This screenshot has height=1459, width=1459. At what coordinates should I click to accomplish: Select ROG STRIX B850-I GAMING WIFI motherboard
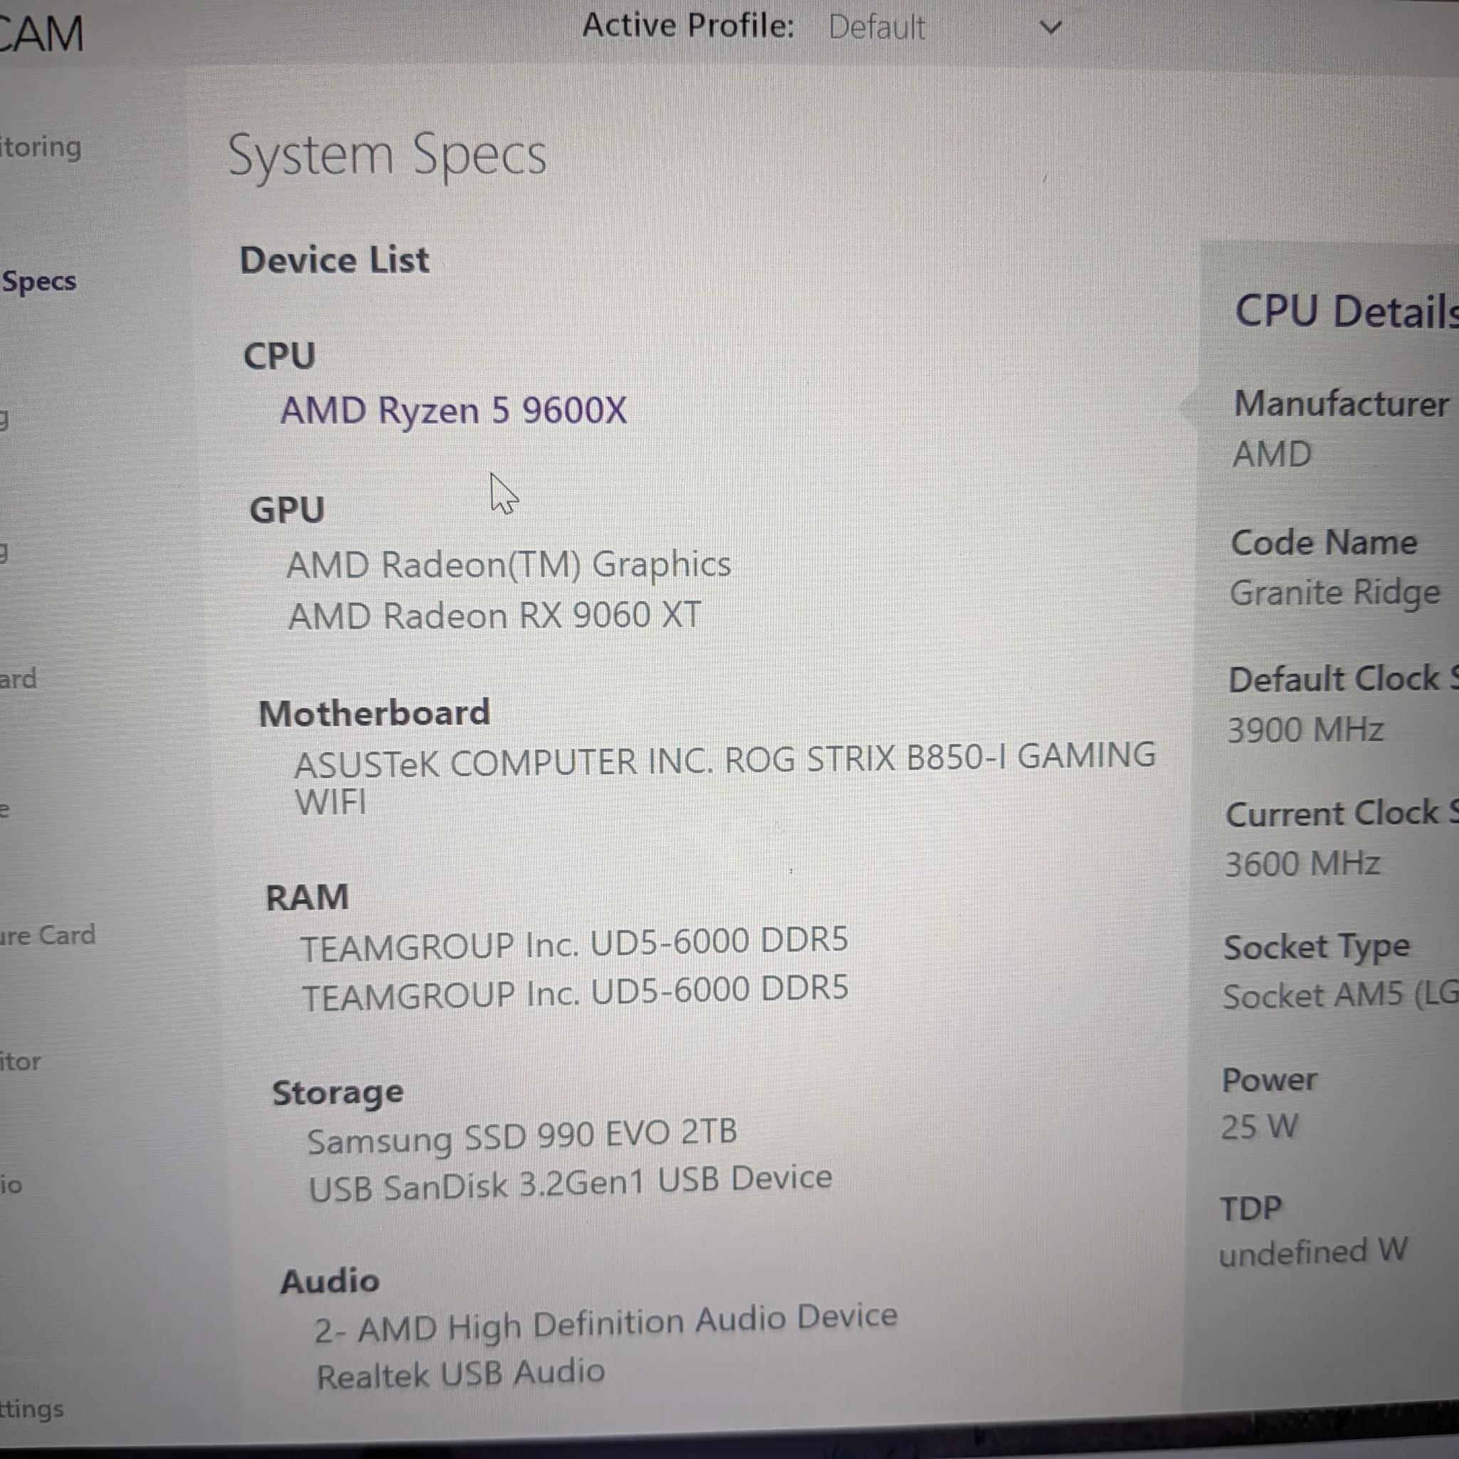click(x=725, y=778)
